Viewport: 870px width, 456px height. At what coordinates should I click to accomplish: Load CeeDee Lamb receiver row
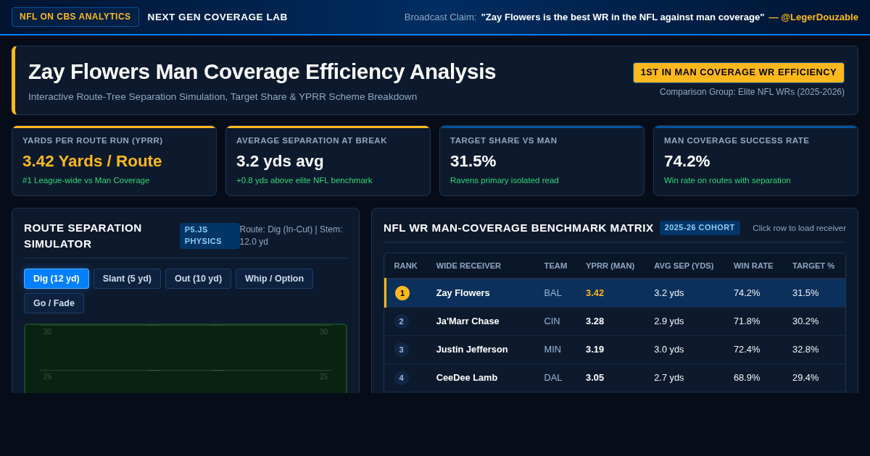point(615,378)
